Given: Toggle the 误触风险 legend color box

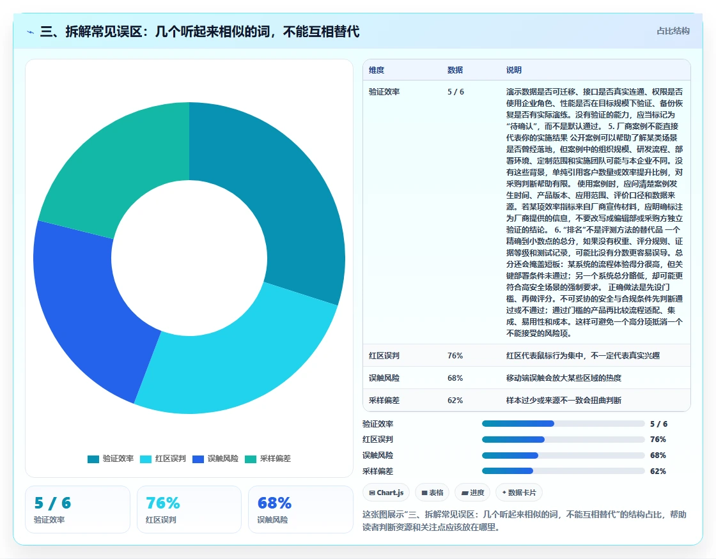Looking at the screenshot, I should pyautogui.click(x=198, y=459).
